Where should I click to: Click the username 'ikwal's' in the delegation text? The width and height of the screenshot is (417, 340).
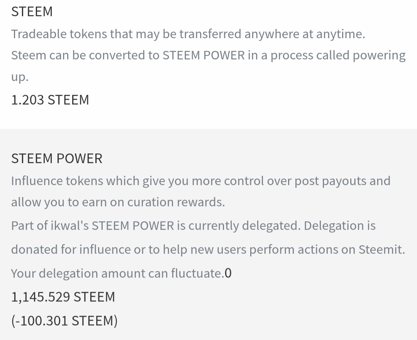pyautogui.click(x=69, y=226)
